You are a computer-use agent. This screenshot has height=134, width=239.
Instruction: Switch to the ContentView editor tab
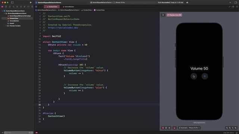point(52,7)
